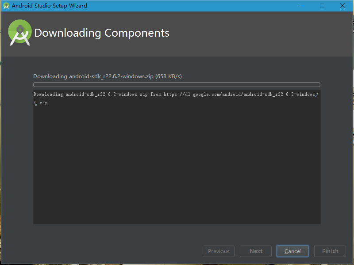Click the wrap continuation arrow before .zip
The height and width of the screenshot is (265, 354).
35,103
